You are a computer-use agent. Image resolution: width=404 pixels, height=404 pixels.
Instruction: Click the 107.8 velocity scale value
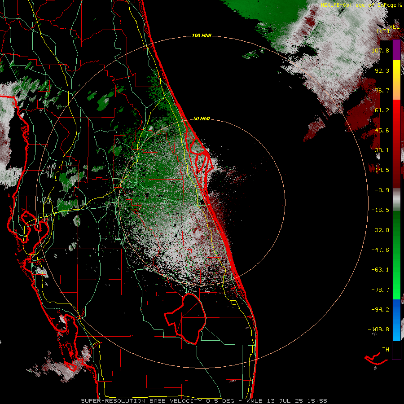[x=380, y=50]
